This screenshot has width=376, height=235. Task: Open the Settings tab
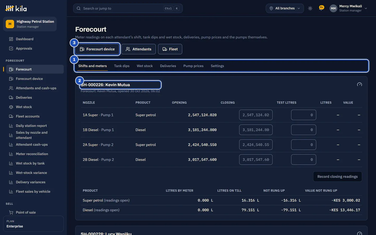pos(218,66)
